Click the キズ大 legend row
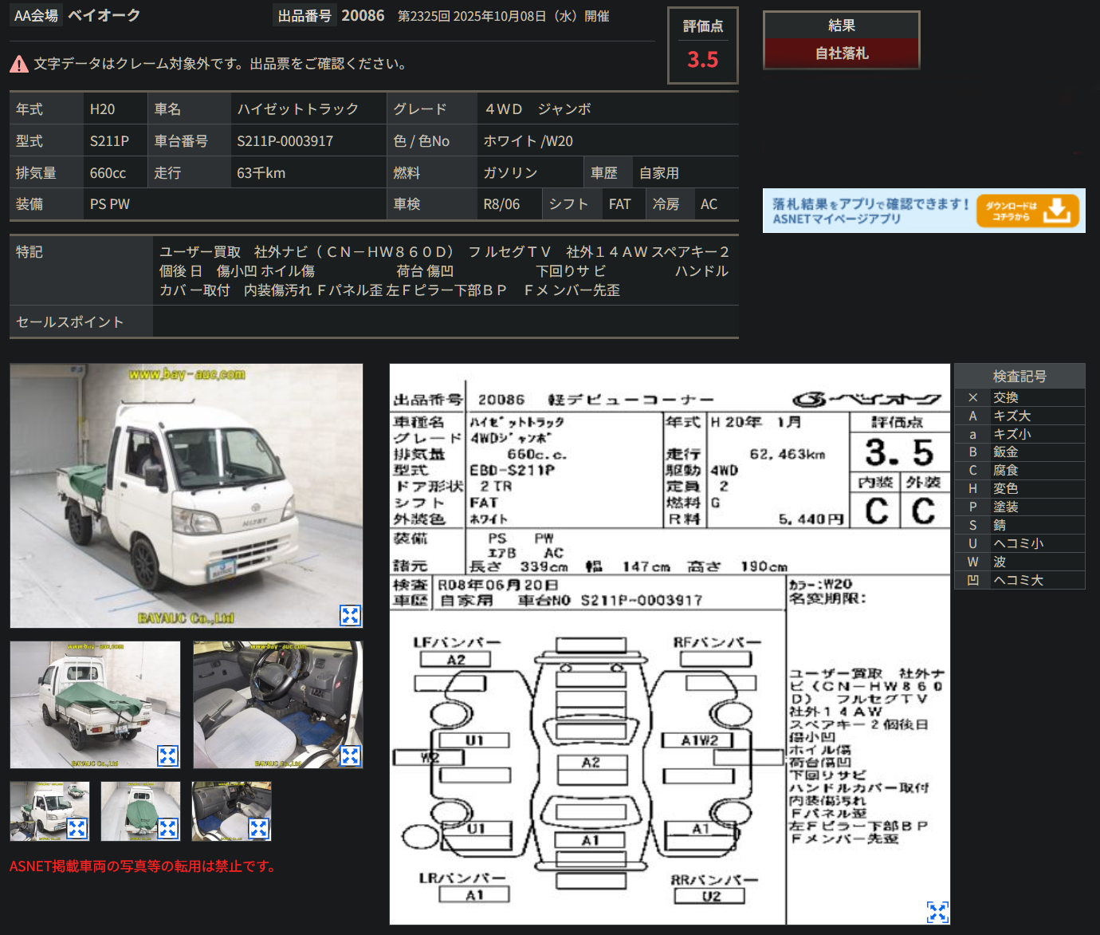1100x935 pixels. click(1019, 416)
